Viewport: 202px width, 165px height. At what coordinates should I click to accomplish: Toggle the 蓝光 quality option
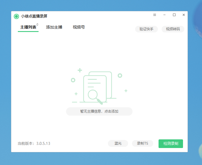[118, 143]
